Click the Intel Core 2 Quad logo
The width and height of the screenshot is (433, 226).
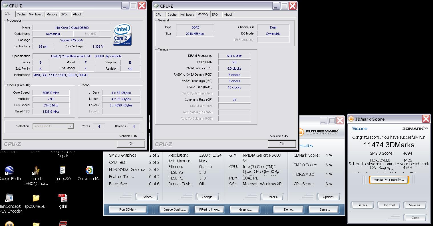[x=122, y=34]
